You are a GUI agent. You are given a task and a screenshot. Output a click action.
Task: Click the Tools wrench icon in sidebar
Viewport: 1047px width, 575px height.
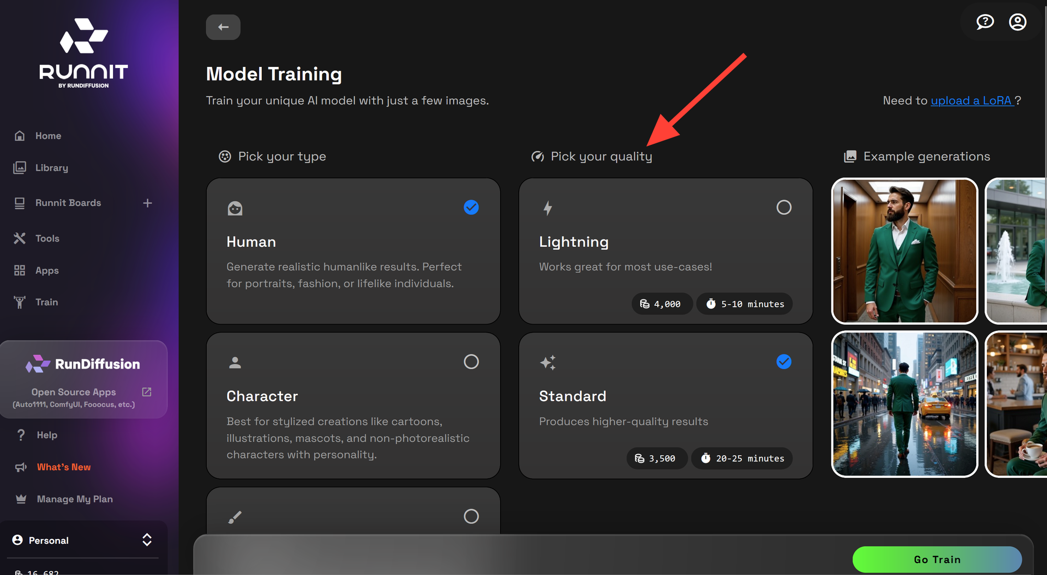(20, 238)
